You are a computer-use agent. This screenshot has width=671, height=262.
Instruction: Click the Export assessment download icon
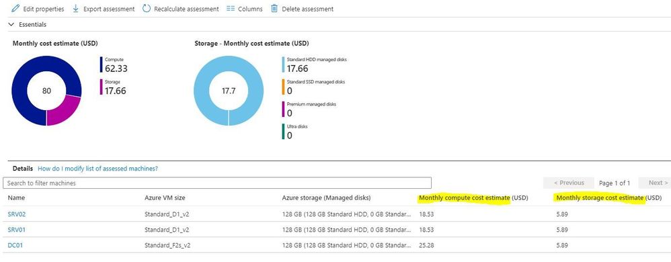point(76,9)
